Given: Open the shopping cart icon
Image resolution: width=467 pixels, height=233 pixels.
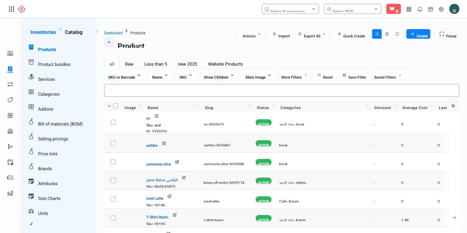Looking at the screenshot, I should tap(393, 9).
